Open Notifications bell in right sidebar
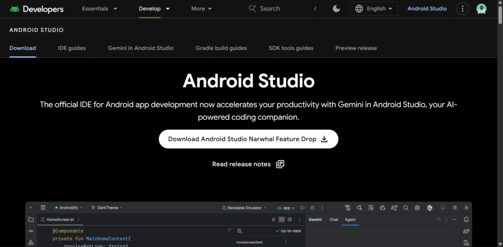Image resolution: width=503 pixels, height=247 pixels. 466,220
